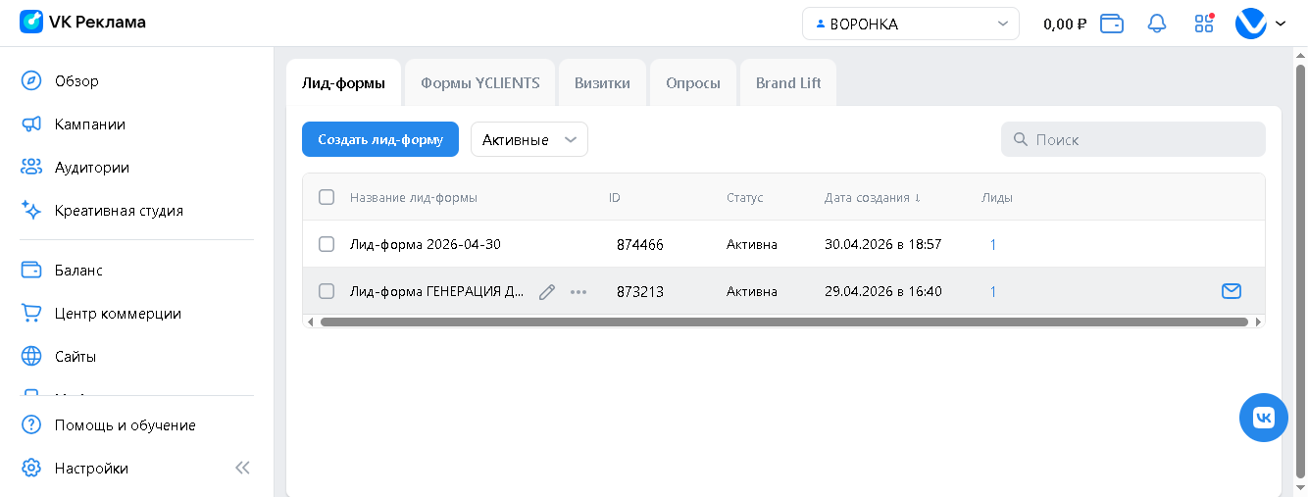
Task: Switch to the Визитки tab
Action: (x=602, y=82)
